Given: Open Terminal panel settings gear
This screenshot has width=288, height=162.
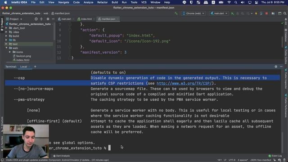Looking at the screenshot, I should click(276, 67).
